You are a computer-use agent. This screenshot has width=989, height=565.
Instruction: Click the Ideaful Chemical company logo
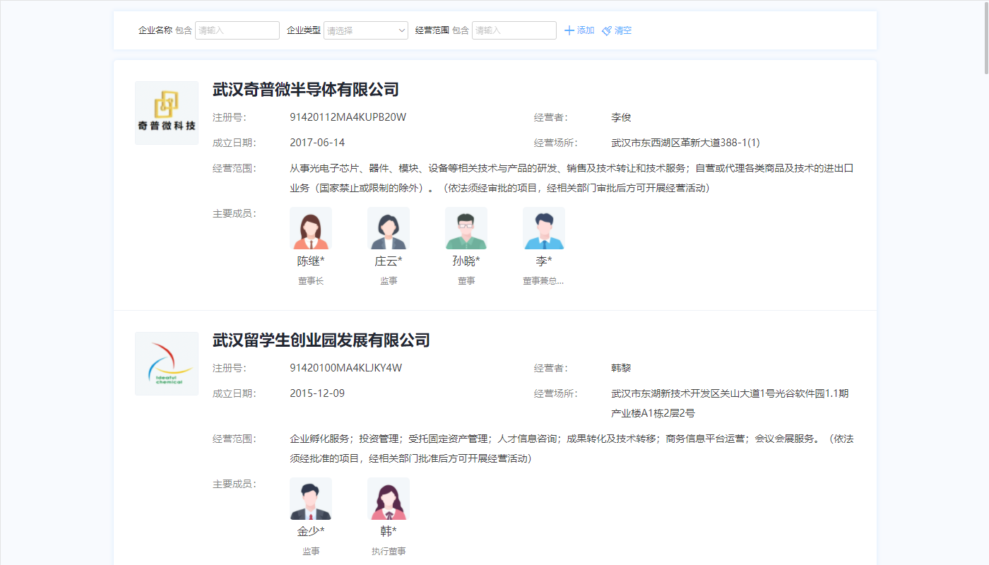pos(166,363)
